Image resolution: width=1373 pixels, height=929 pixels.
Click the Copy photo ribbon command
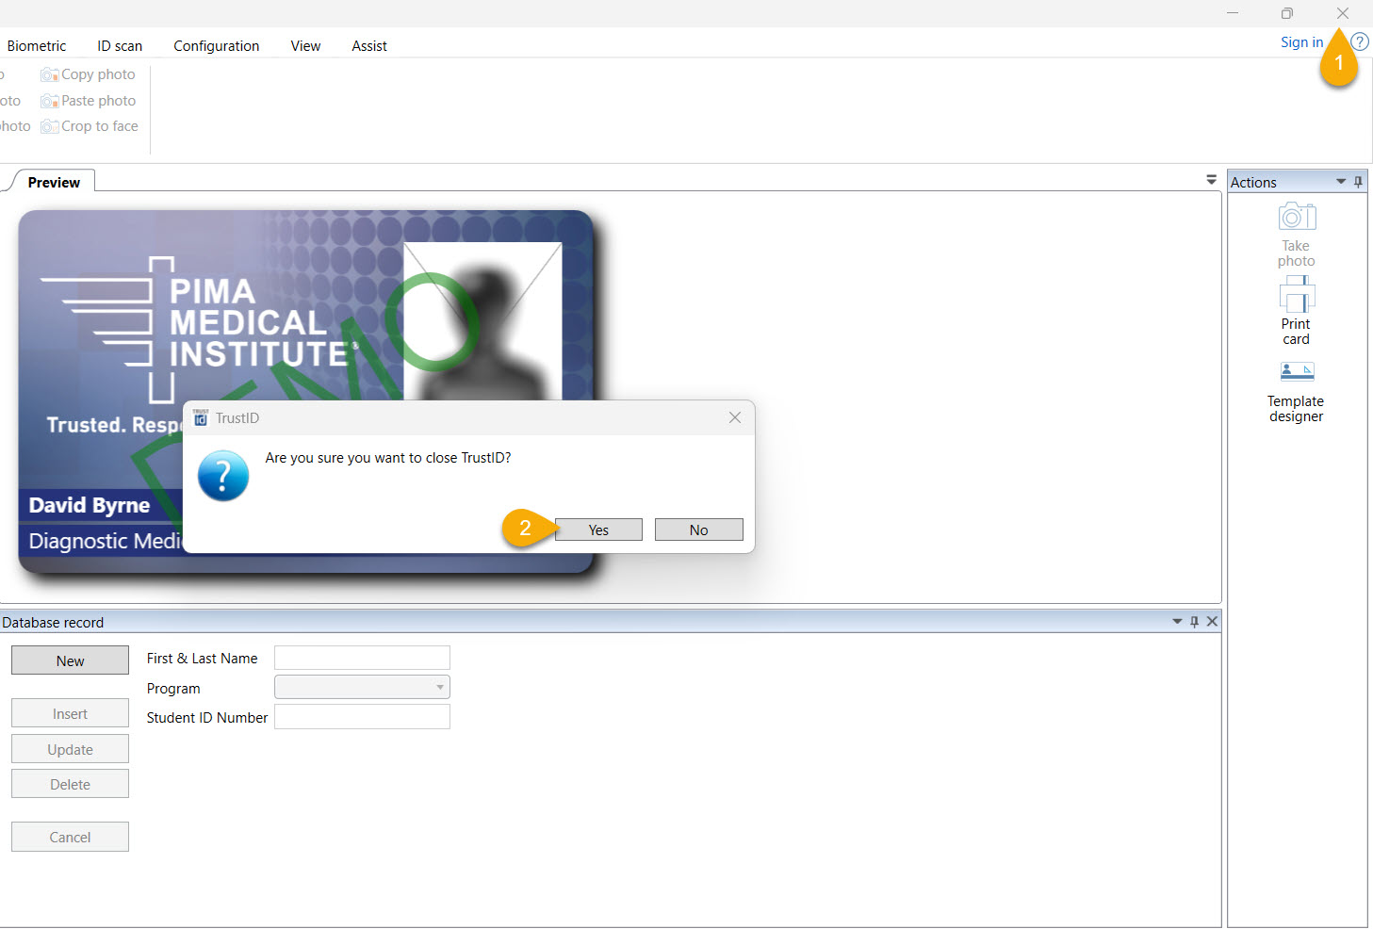click(89, 74)
